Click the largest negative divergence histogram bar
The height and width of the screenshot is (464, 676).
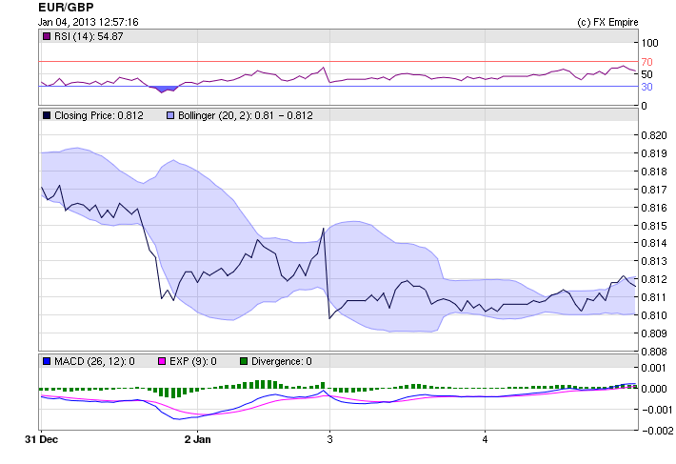tap(172, 393)
